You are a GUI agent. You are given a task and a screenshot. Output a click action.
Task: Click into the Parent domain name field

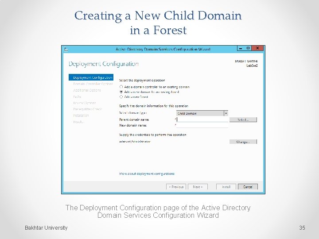[202, 119]
